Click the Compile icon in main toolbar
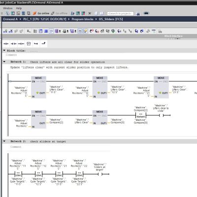197x197 pixels. [x=7, y=13]
